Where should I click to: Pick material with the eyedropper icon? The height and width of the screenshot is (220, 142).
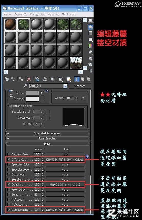tap(25, 86)
